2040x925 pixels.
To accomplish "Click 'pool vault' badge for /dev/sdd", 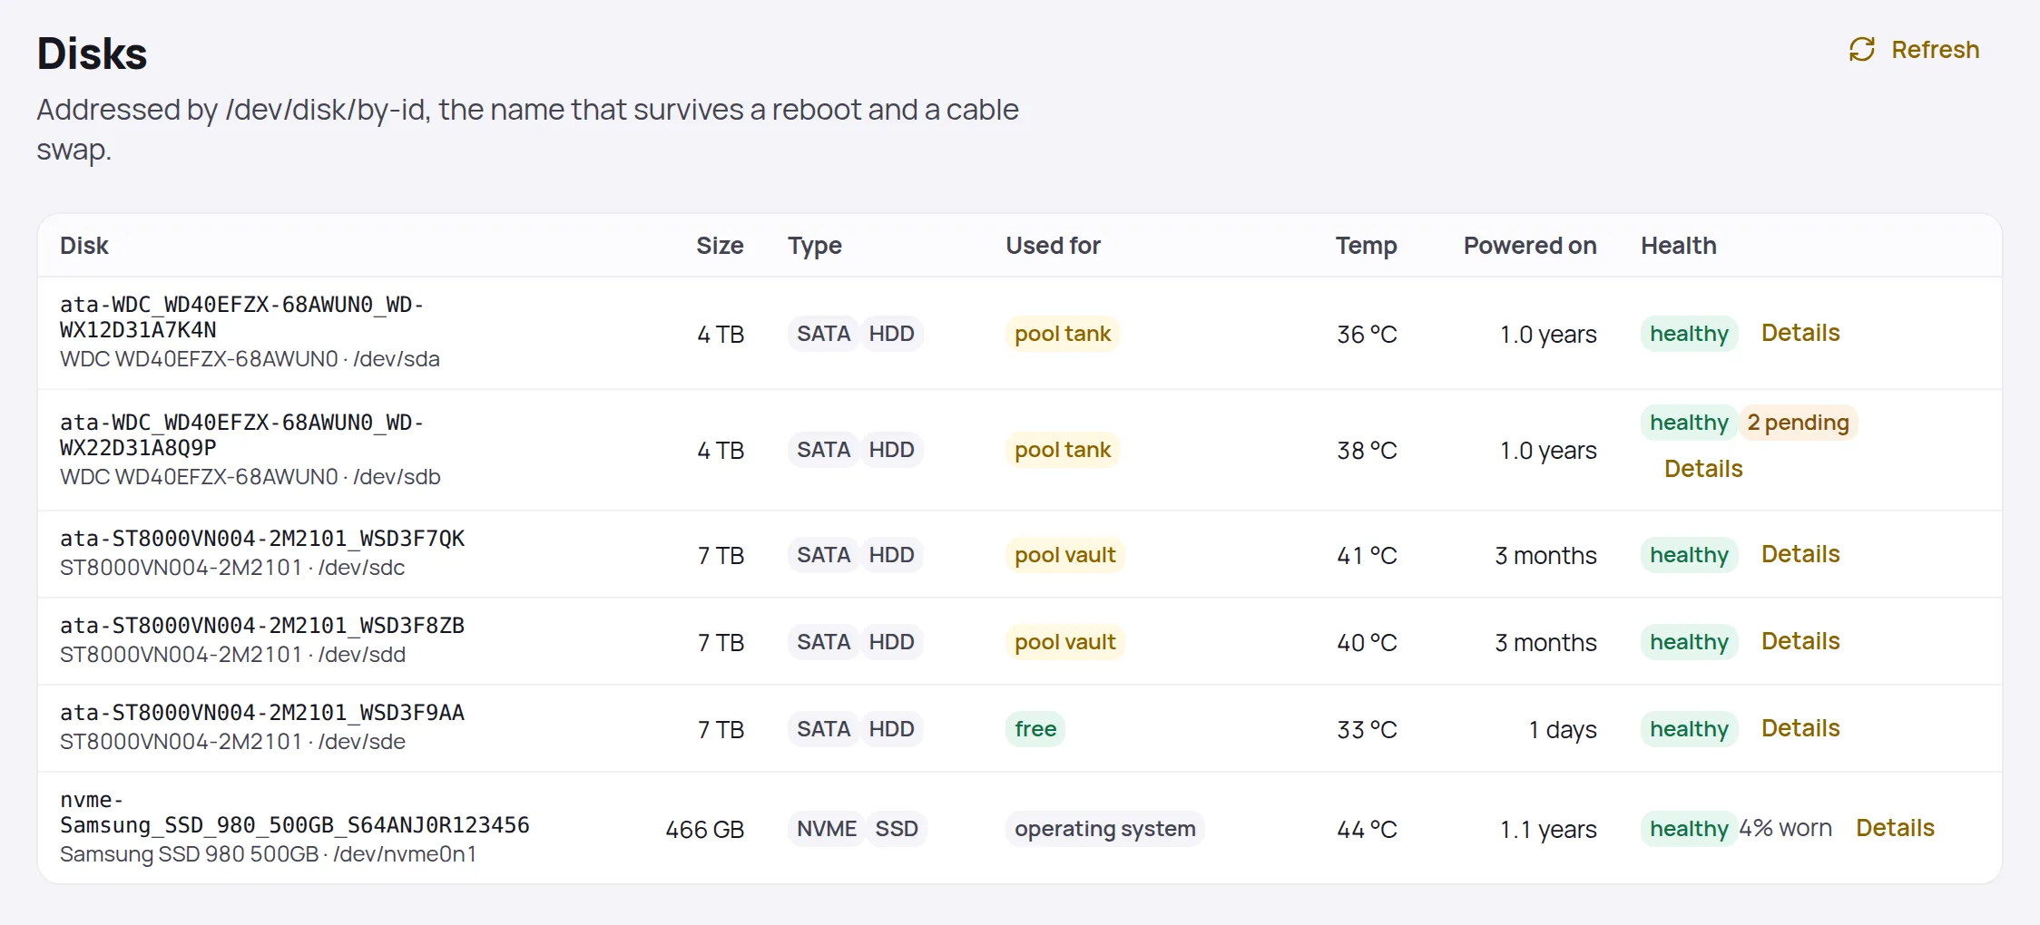I will [1065, 642].
